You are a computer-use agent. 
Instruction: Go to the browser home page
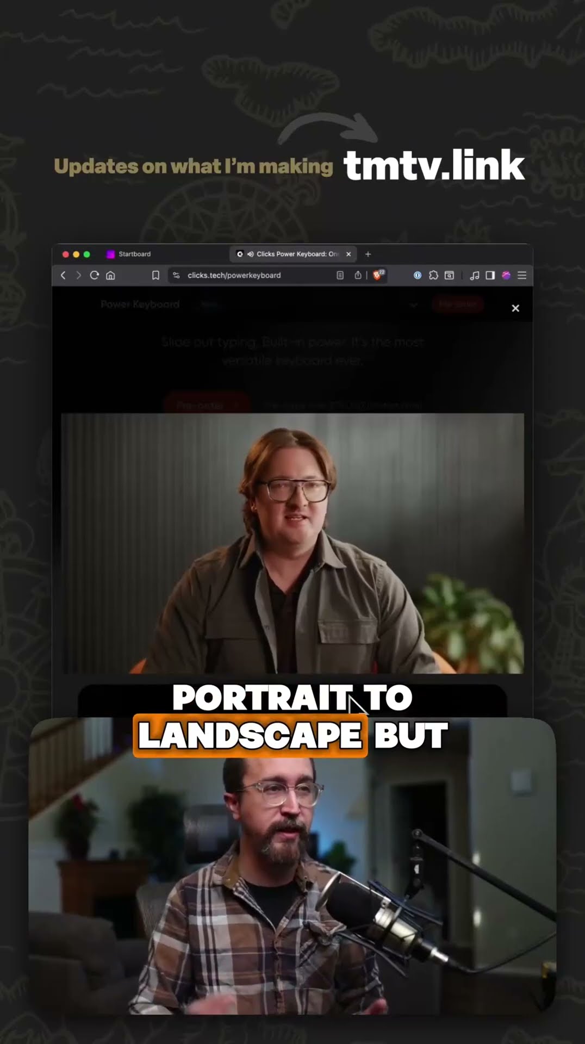click(110, 275)
